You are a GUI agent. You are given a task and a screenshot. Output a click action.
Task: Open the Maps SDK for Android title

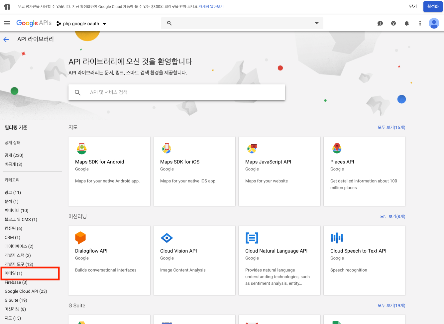[99, 162]
